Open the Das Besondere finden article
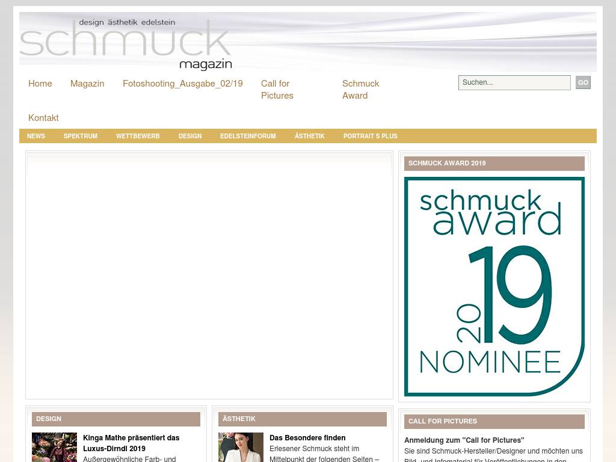The height and width of the screenshot is (462, 616). pos(307,438)
